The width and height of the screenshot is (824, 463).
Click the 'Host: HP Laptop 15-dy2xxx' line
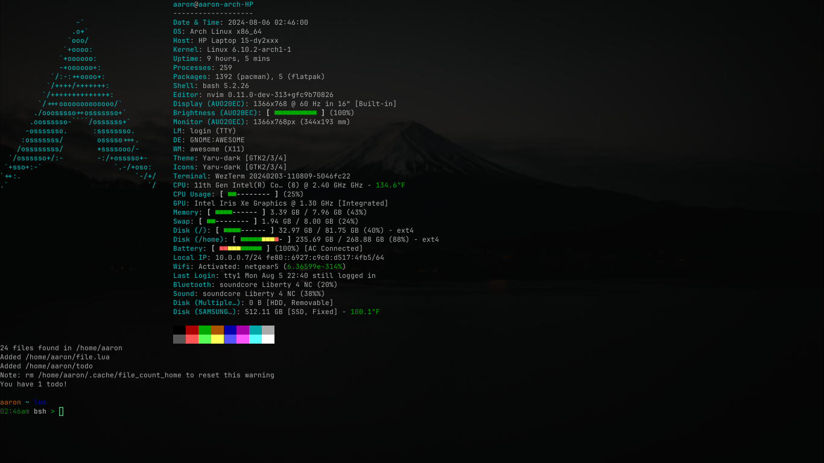tap(226, 40)
